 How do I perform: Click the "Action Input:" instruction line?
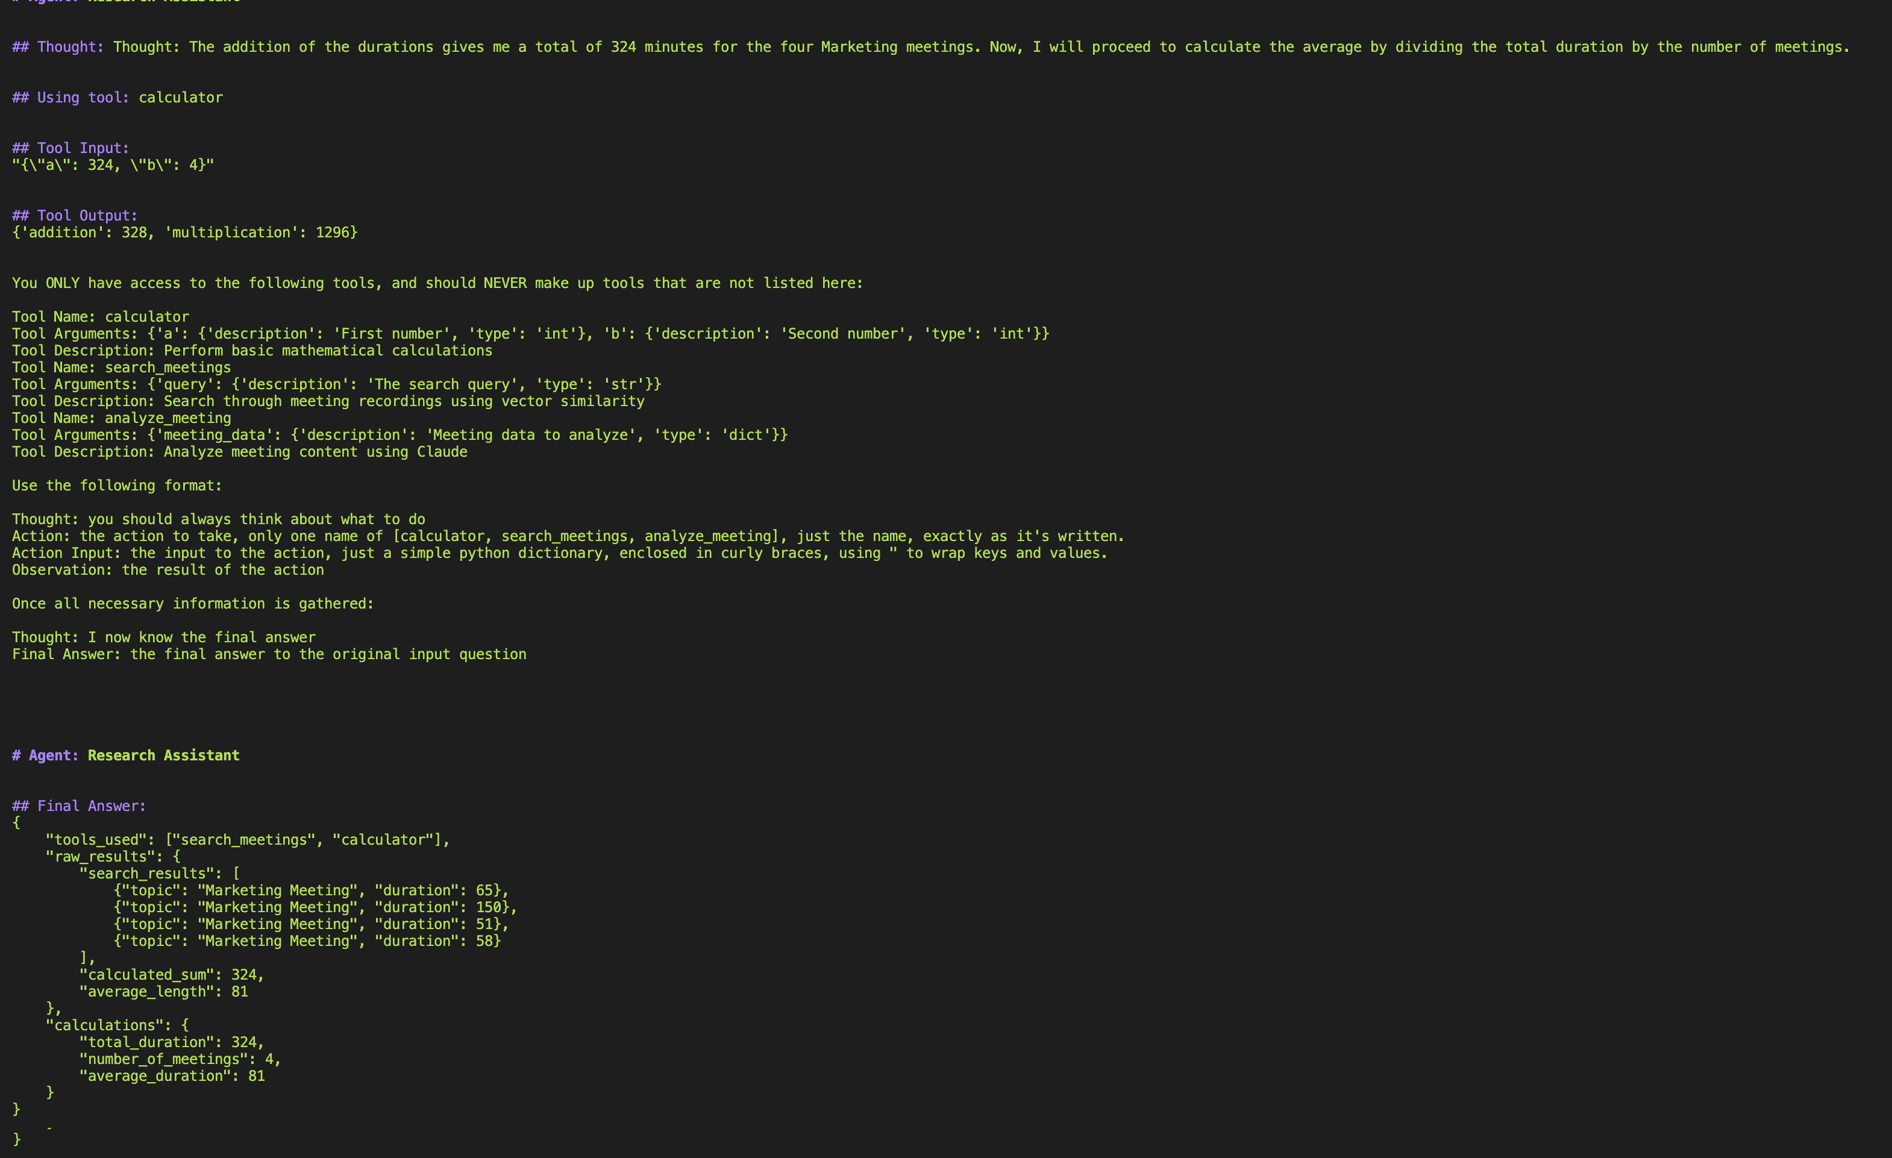pyautogui.click(x=559, y=554)
